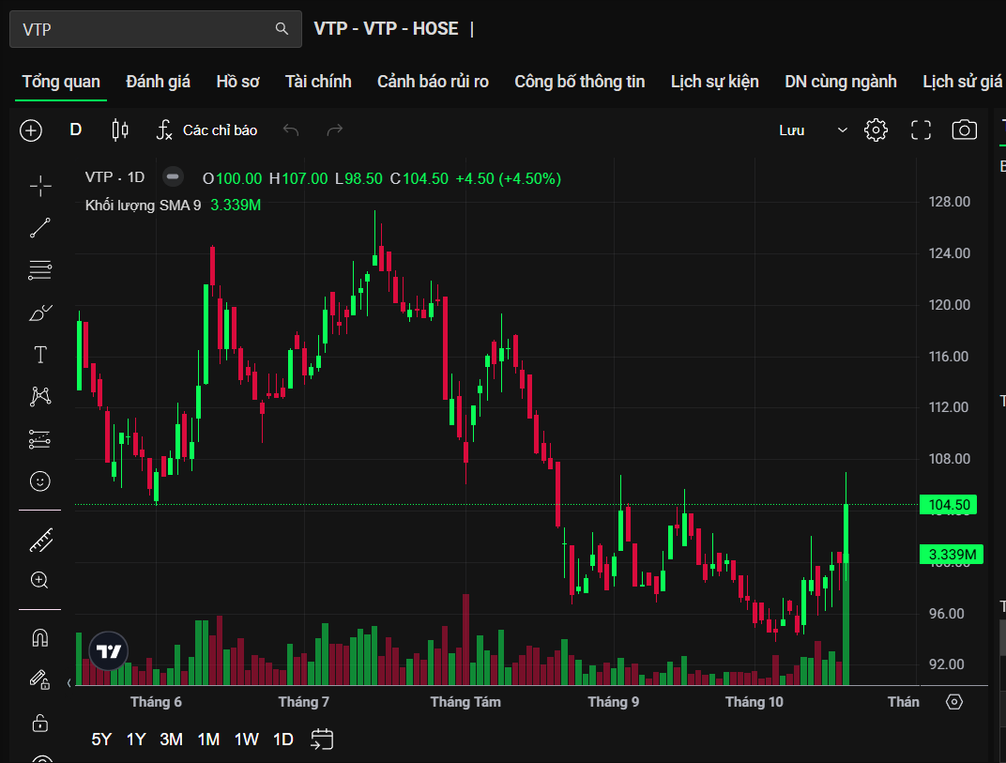Click the 104.50 price label on axis
This screenshot has width=1006, height=763.
click(x=949, y=505)
